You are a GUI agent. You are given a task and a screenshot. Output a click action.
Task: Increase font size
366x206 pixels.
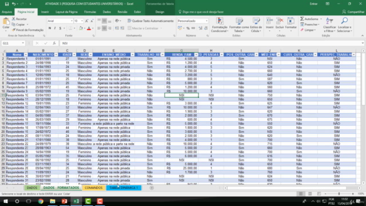pyautogui.click(x=87, y=21)
